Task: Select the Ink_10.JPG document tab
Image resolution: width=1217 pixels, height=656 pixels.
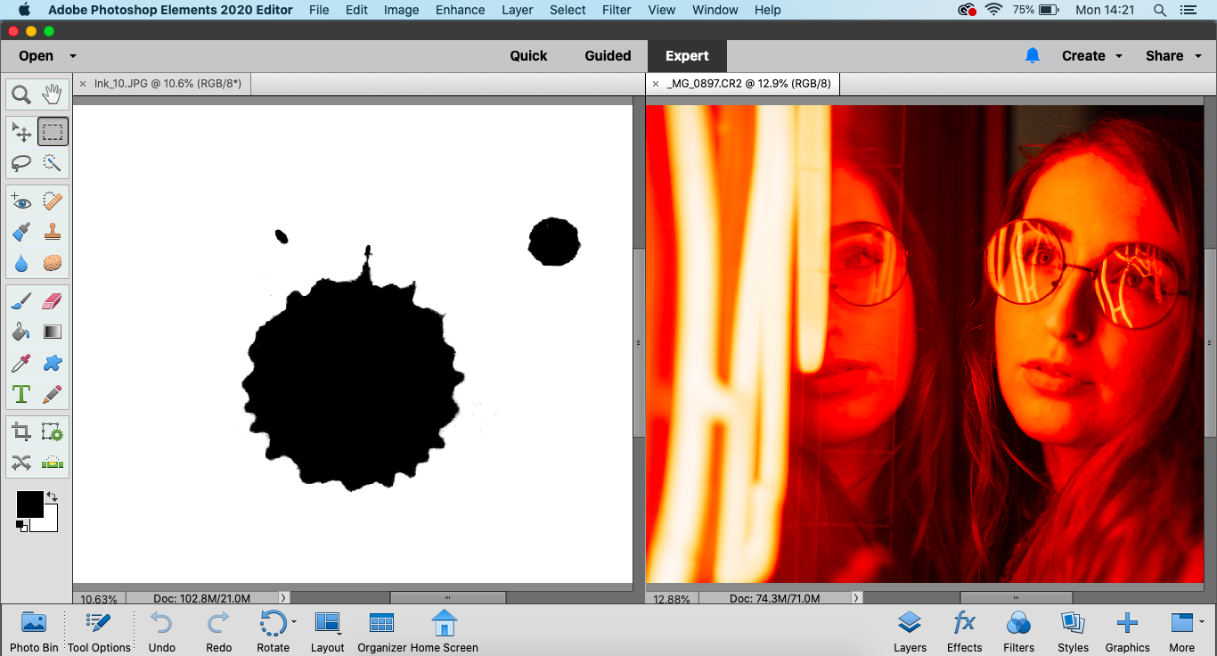Action: click(161, 84)
